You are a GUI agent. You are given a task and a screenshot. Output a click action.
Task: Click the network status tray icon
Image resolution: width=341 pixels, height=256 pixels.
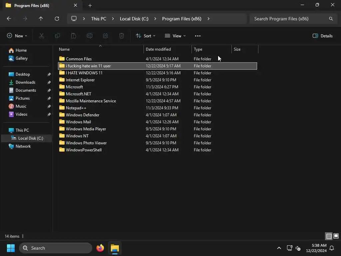289,248
